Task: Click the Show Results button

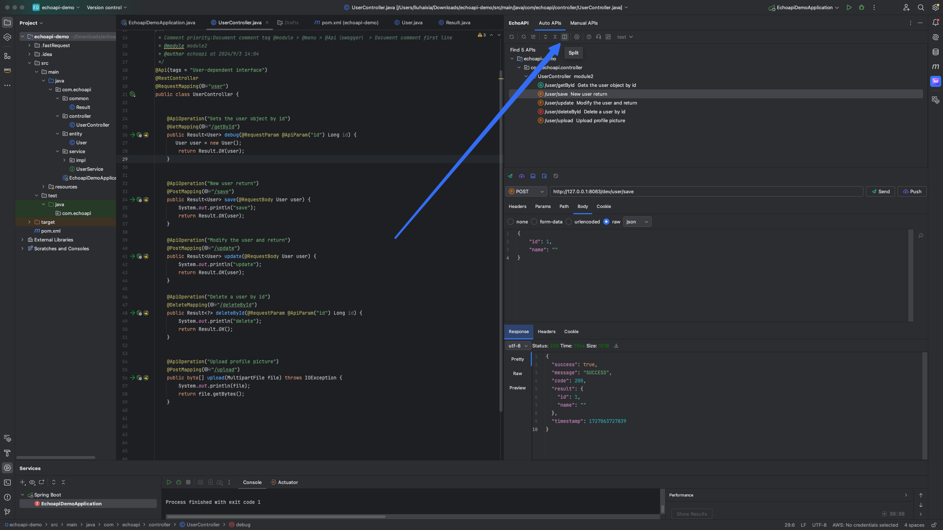Action: click(x=692, y=514)
